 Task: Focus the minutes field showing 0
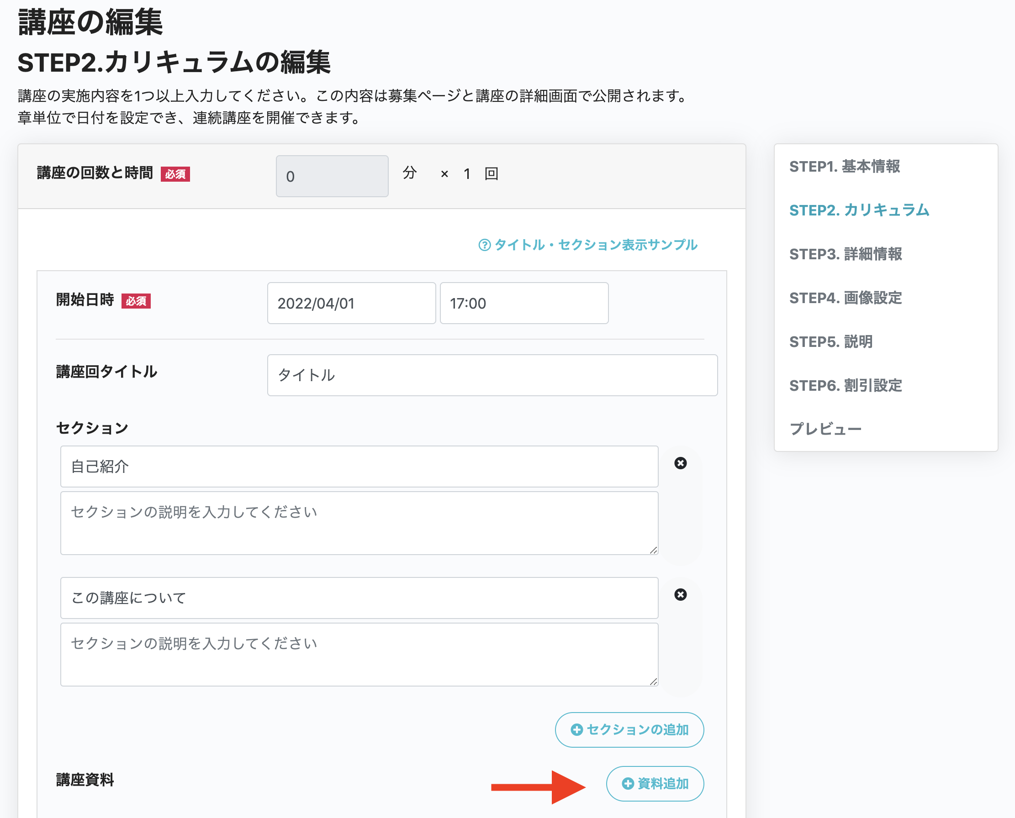(332, 176)
